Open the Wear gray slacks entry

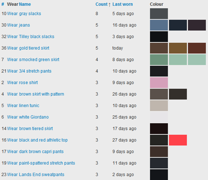[x=24, y=14]
